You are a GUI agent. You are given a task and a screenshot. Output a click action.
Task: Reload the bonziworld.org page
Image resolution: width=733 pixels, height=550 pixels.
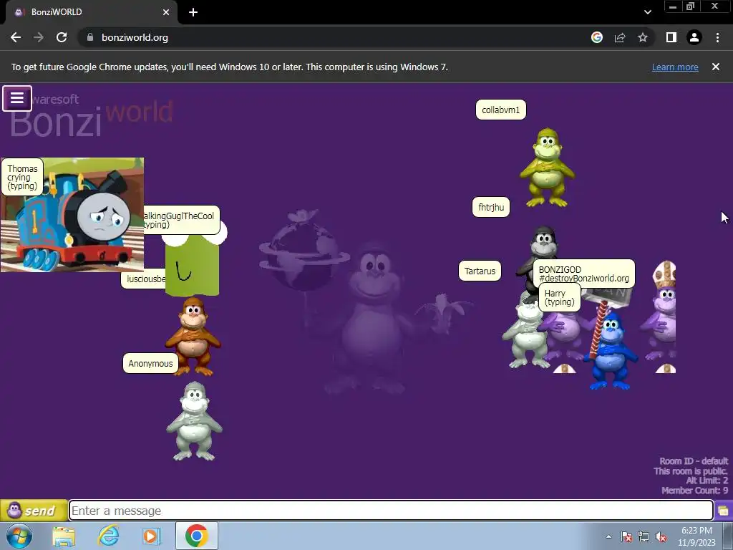point(62,37)
